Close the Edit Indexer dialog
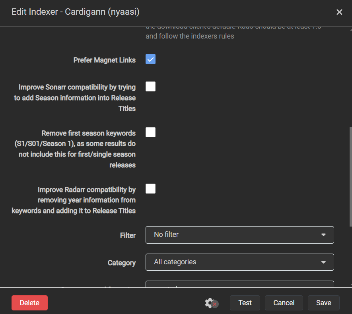Screen dimensions: 352x314 [x=339, y=12]
